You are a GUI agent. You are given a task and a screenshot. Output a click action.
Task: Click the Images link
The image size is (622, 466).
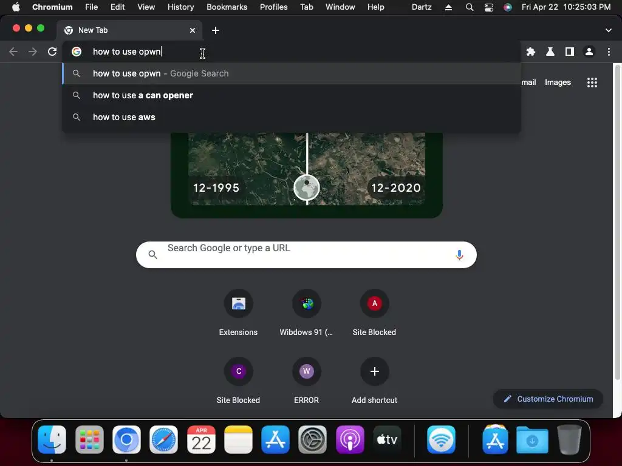coord(558,83)
